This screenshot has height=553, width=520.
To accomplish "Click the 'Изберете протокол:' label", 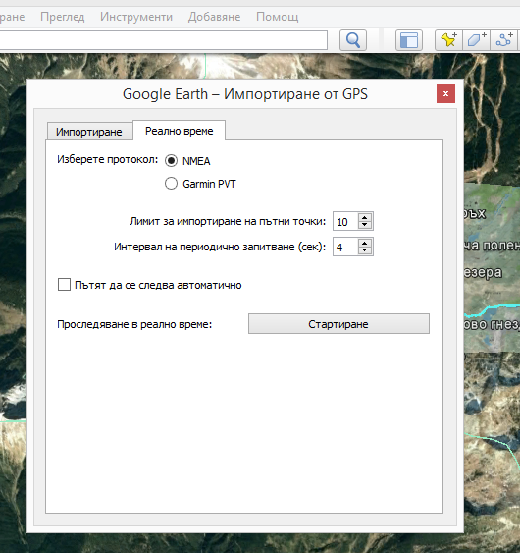I will [108, 159].
